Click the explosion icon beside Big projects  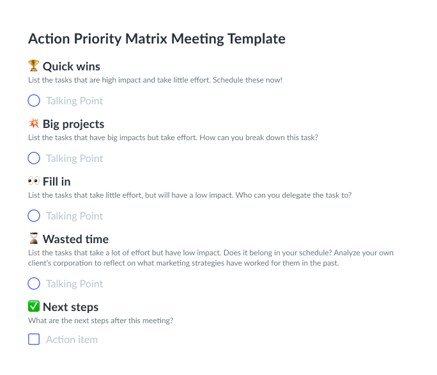(34, 124)
